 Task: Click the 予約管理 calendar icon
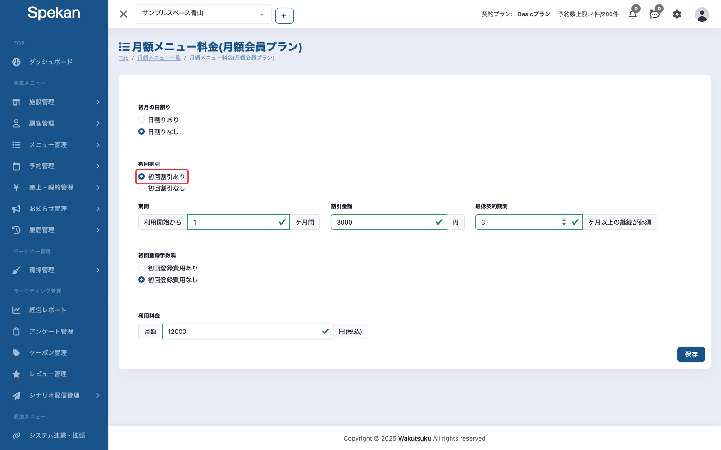click(x=16, y=166)
